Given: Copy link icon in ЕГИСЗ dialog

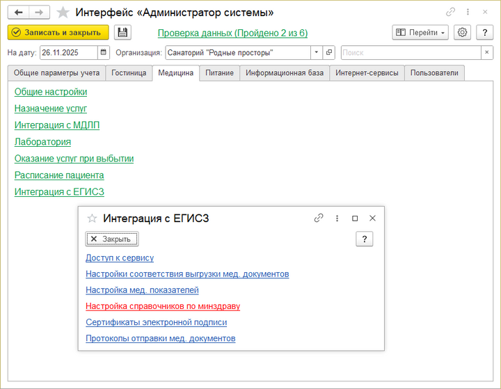Looking at the screenshot, I should coord(319,218).
